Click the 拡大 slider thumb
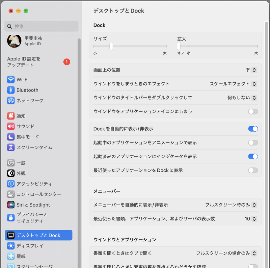This screenshot has width=270, height=268. tap(179, 46)
